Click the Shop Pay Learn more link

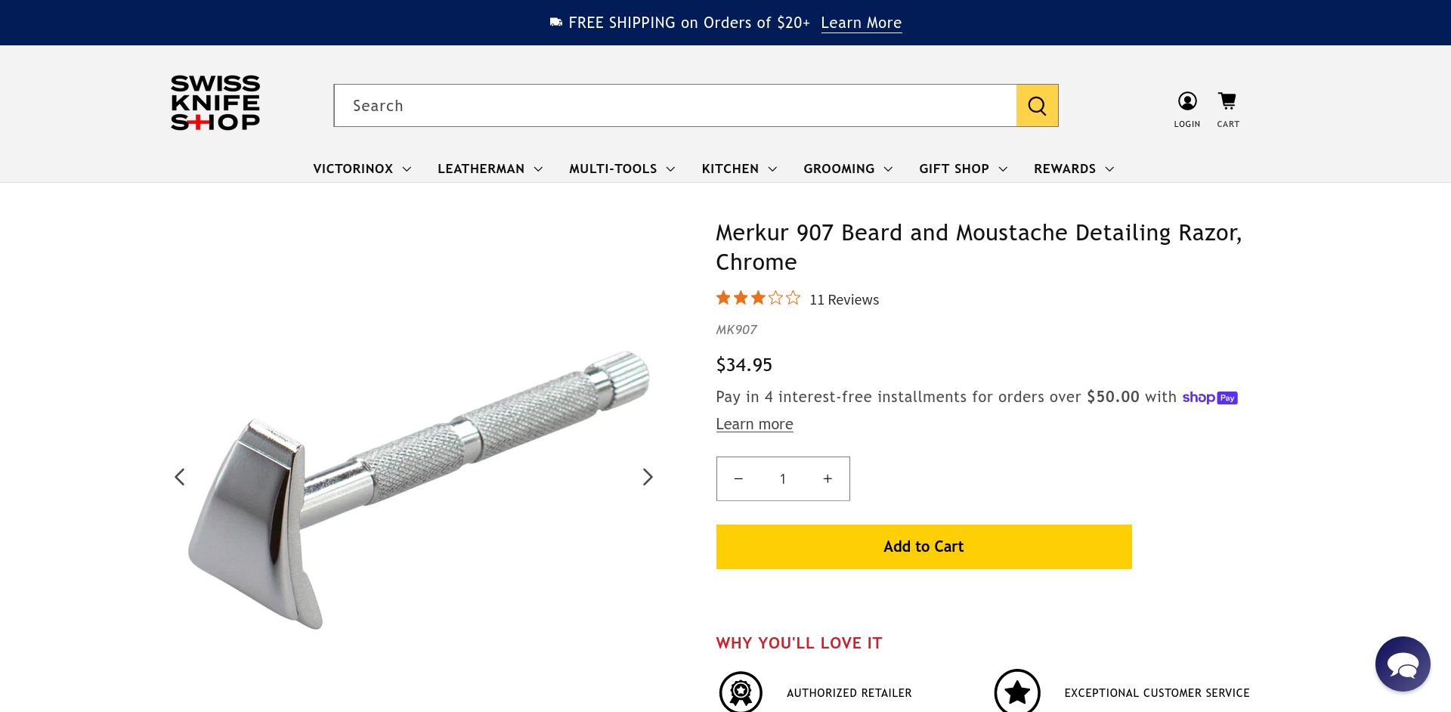pyautogui.click(x=754, y=424)
